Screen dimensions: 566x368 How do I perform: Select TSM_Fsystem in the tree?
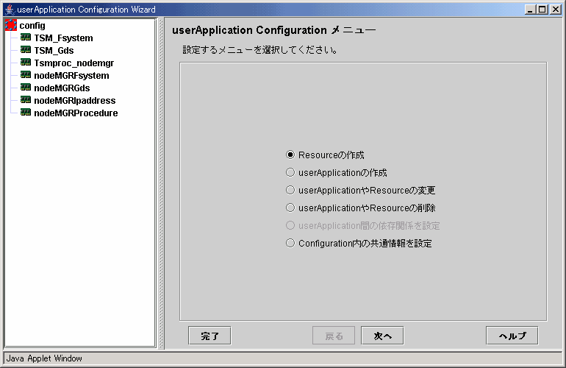coord(63,38)
